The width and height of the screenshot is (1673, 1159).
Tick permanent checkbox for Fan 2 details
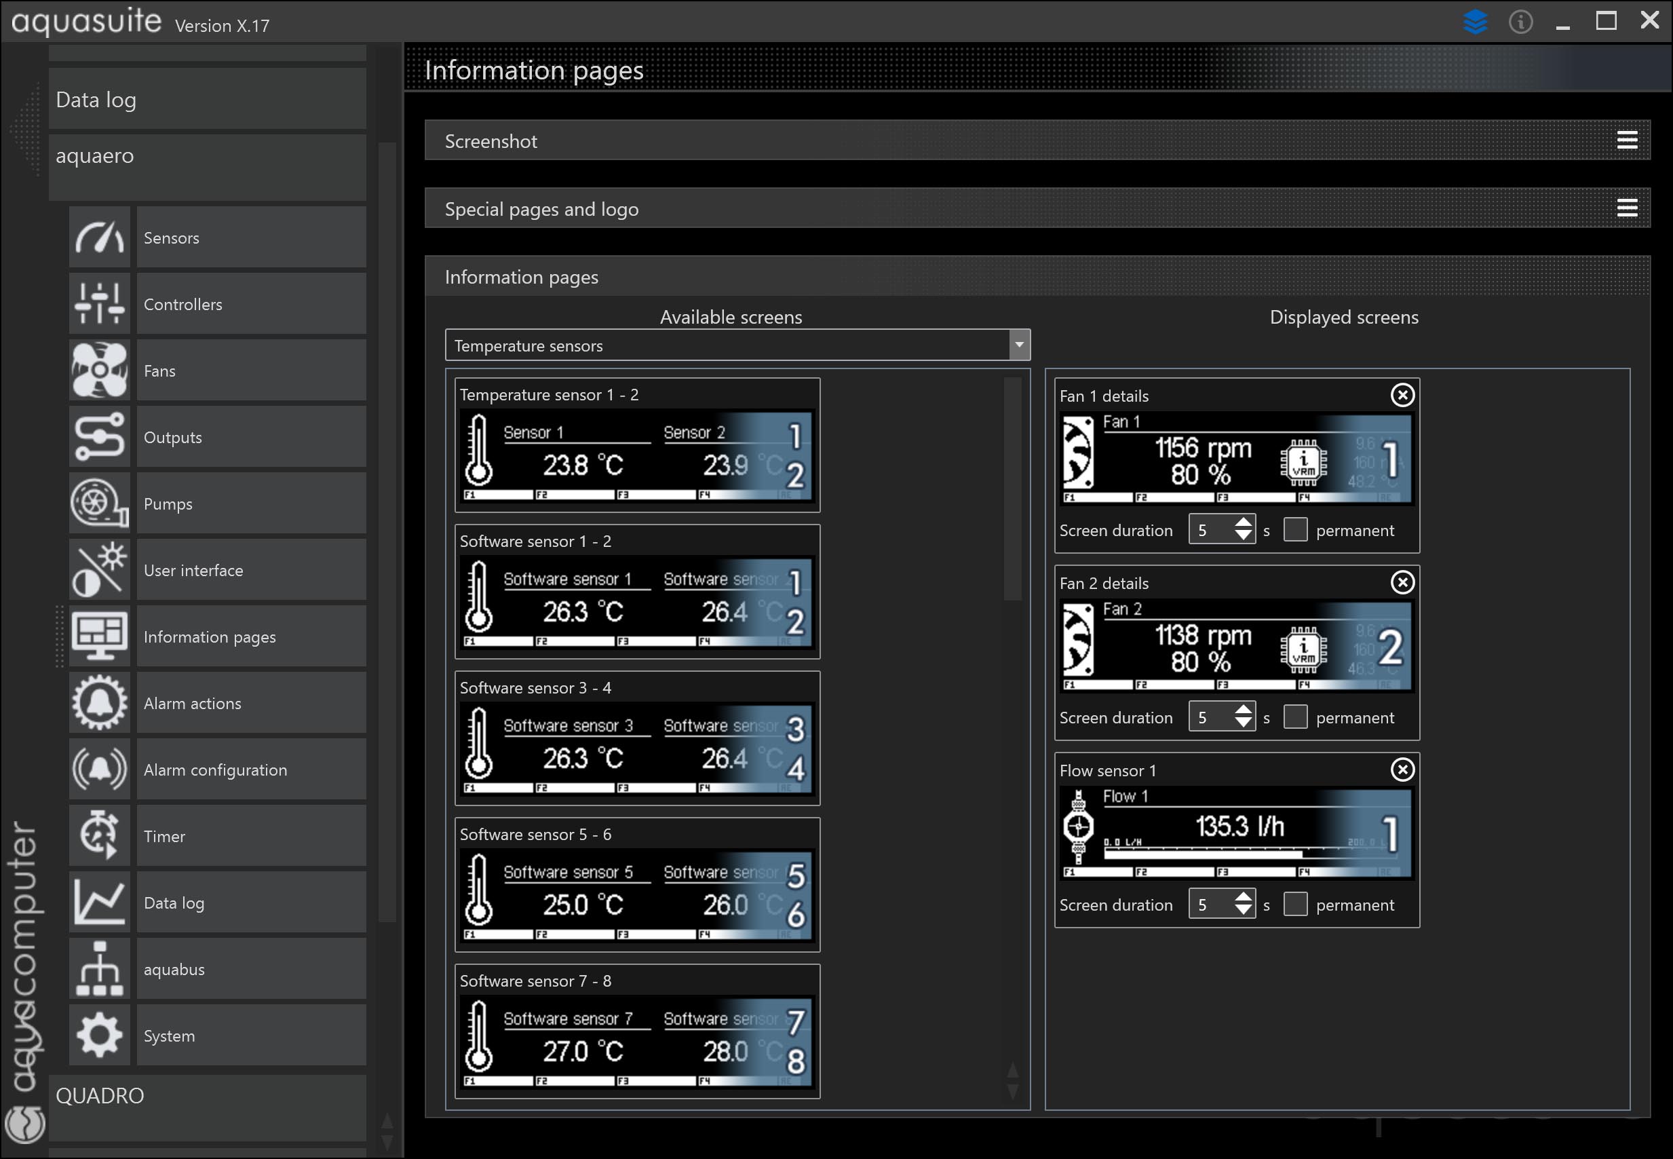pos(1295,717)
